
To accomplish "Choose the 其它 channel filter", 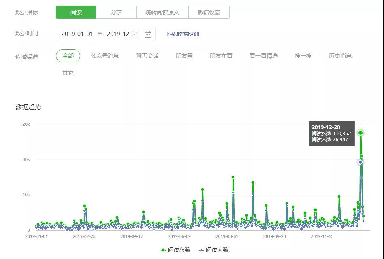I will coord(68,73).
